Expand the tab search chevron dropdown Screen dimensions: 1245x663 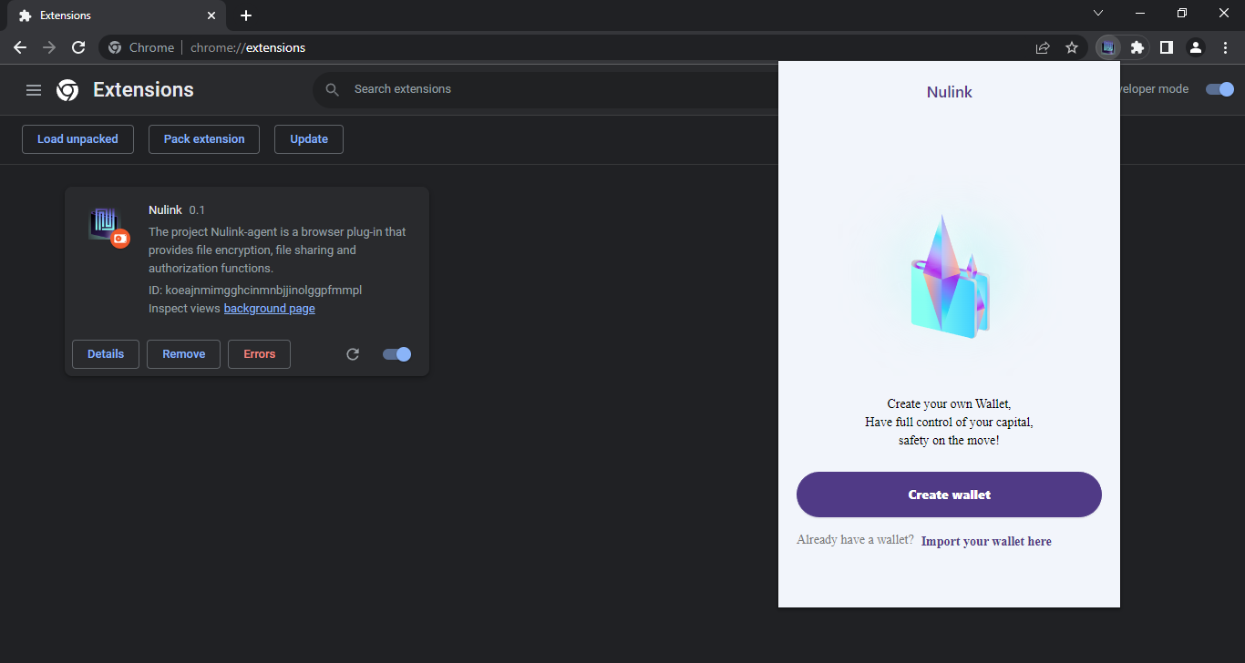pos(1098,13)
